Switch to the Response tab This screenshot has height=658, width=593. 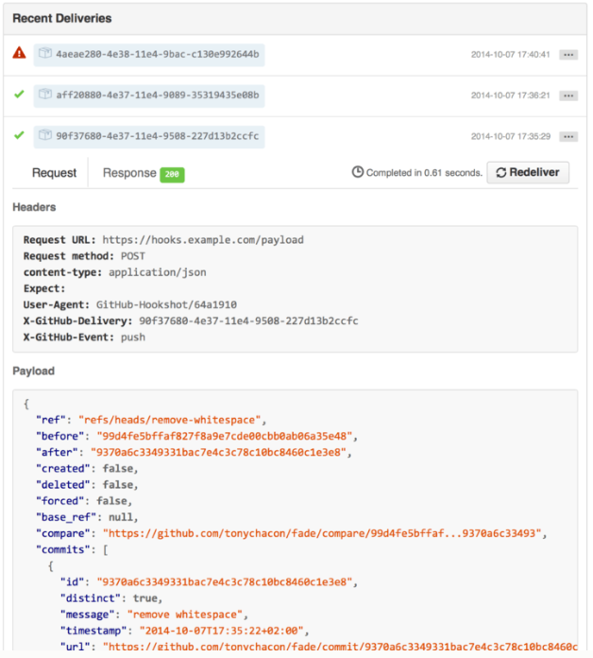129,173
